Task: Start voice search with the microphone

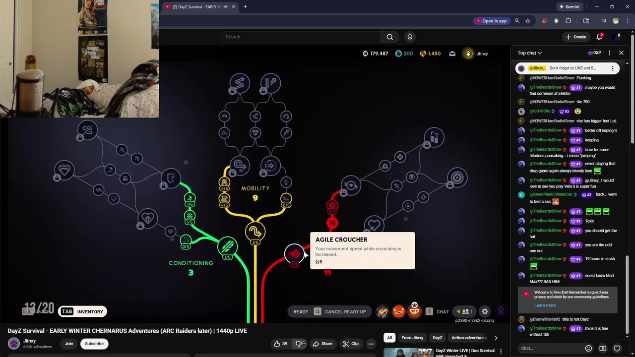Action: tap(410, 37)
